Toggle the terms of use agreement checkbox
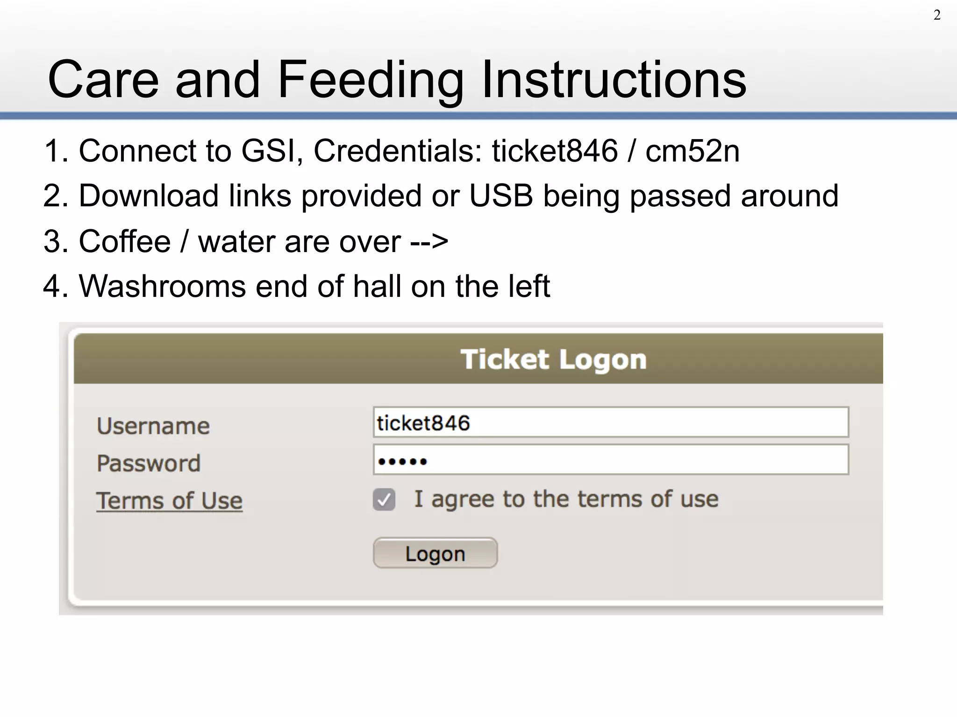The image size is (957, 717). click(x=384, y=500)
